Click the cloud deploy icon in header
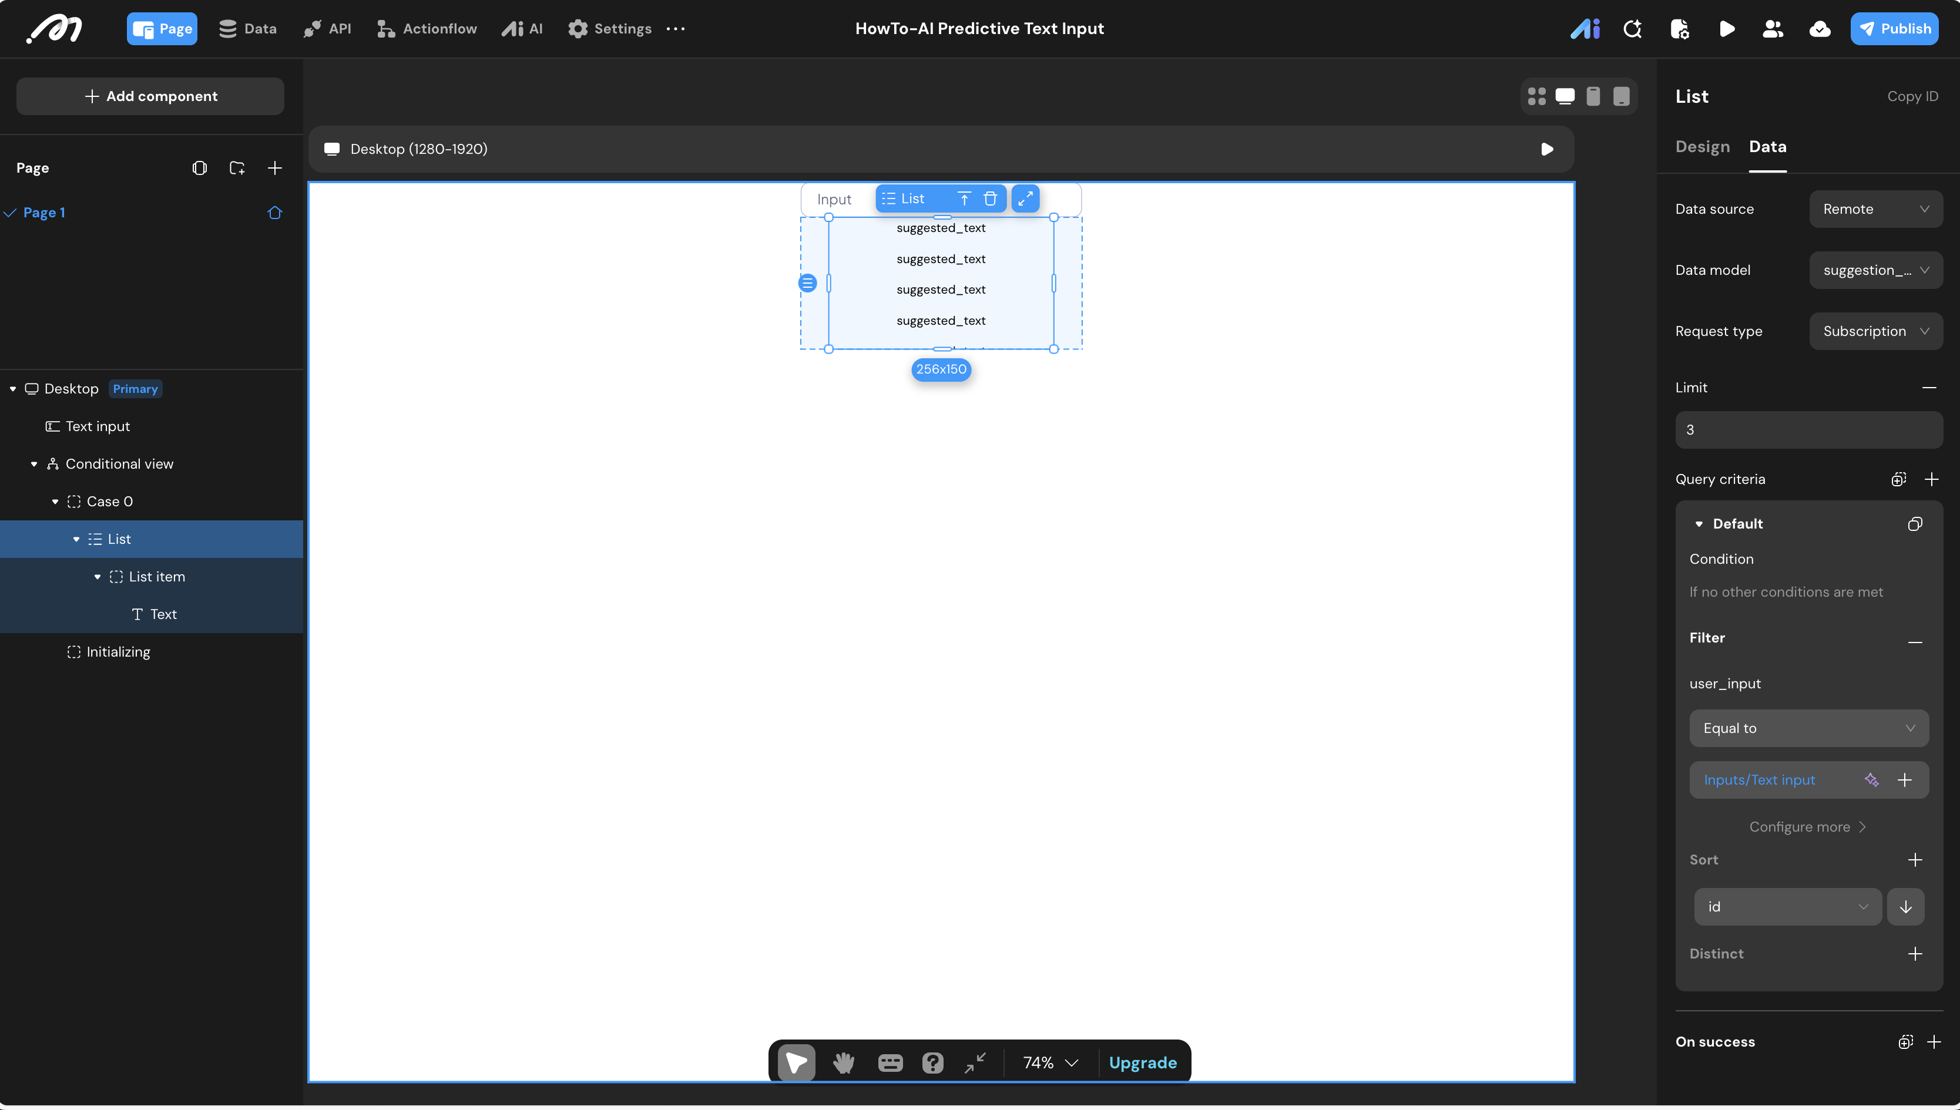1960x1110 pixels. pyautogui.click(x=1820, y=29)
